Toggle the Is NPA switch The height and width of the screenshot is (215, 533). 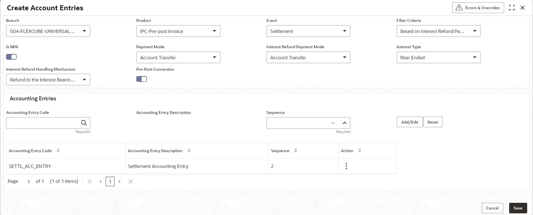(11, 57)
